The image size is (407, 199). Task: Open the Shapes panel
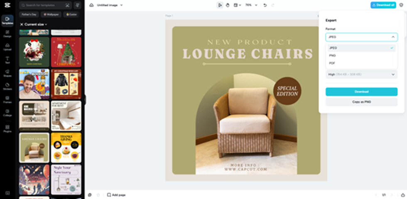click(7, 73)
